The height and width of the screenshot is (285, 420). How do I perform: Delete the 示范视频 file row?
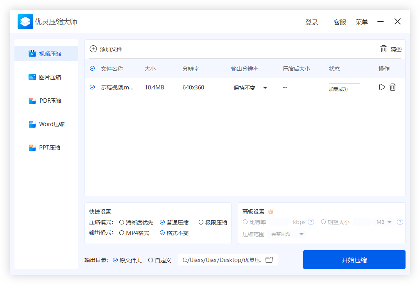click(393, 87)
